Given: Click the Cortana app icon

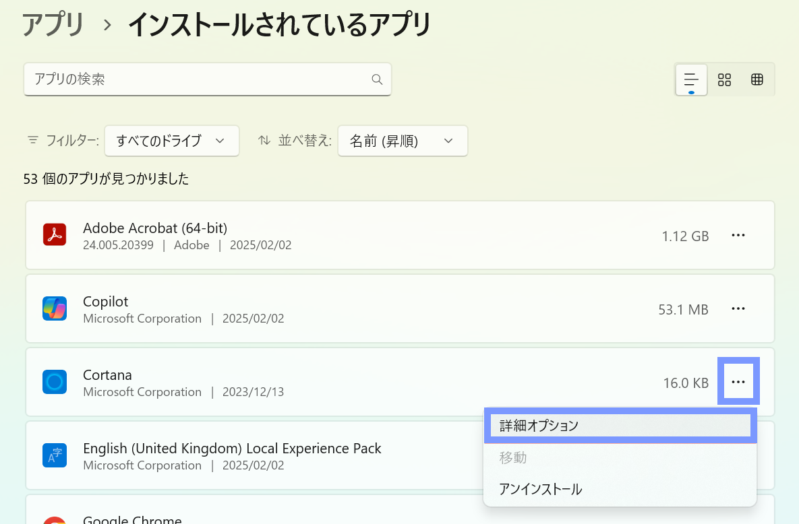Looking at the screenshot, I should (54, 382).
